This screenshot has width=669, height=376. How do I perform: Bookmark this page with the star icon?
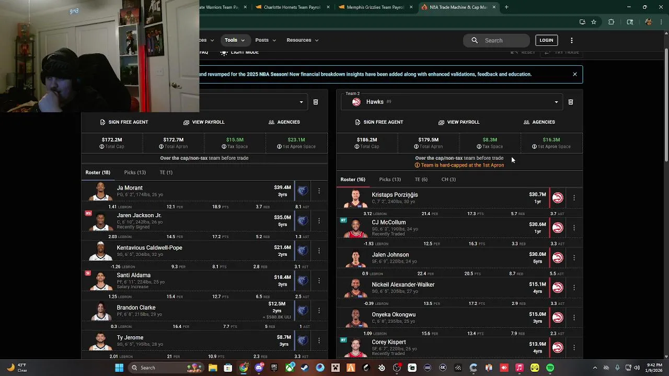click(594, 22)
